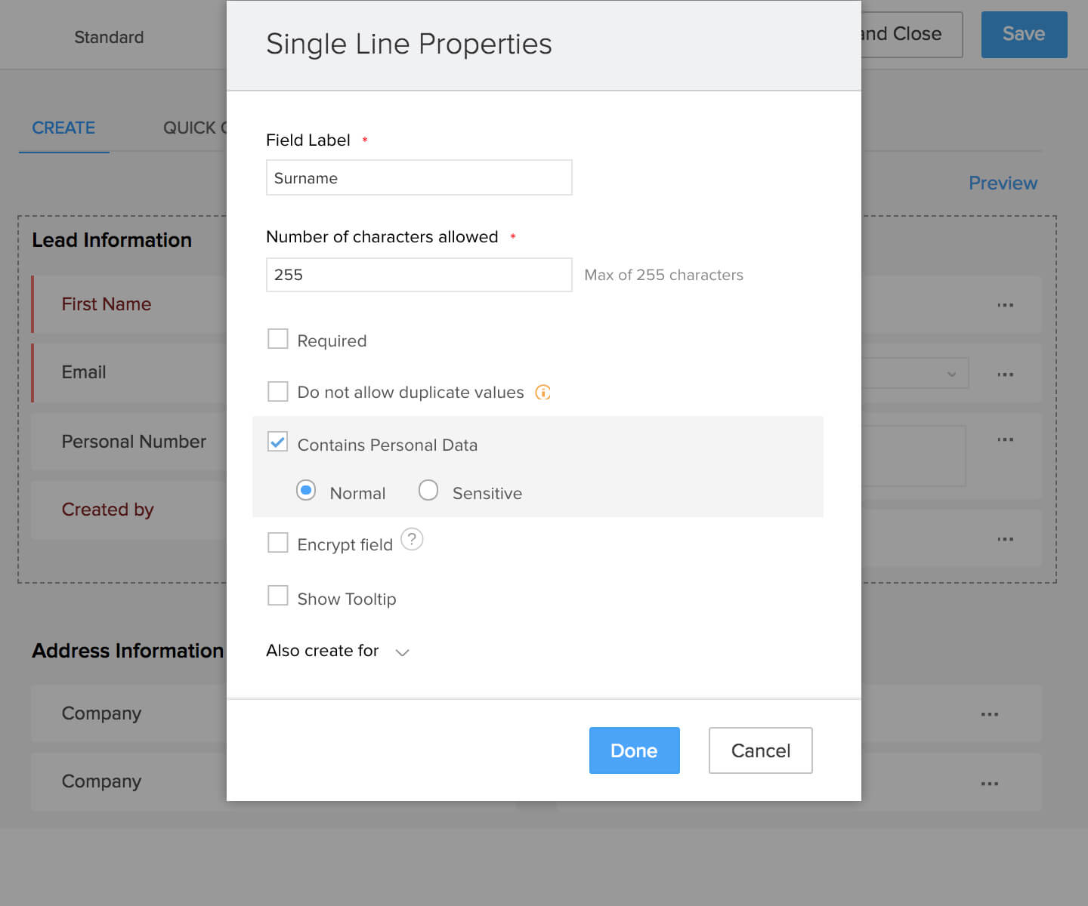1088x906 pixels.
Task: Expand the Also create for section
Action: click(x=402, y=652)
